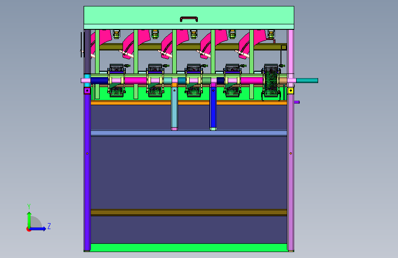Select the periwinkle blue horizontal crossbar
This screenshot has height=258, width=398.
click(189, 133)
